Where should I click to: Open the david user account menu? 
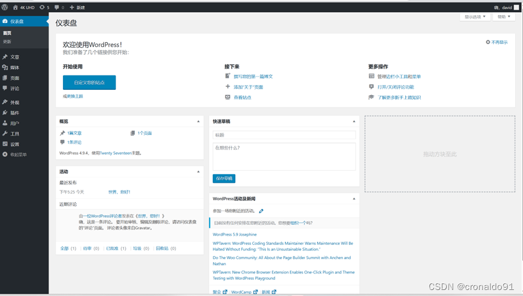506,7
